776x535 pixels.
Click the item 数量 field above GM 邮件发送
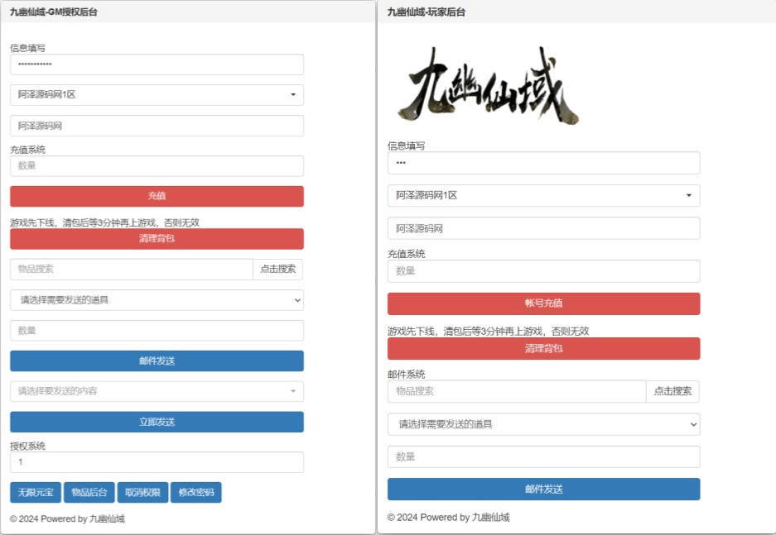pyautogui.click(x=157, y=331)
